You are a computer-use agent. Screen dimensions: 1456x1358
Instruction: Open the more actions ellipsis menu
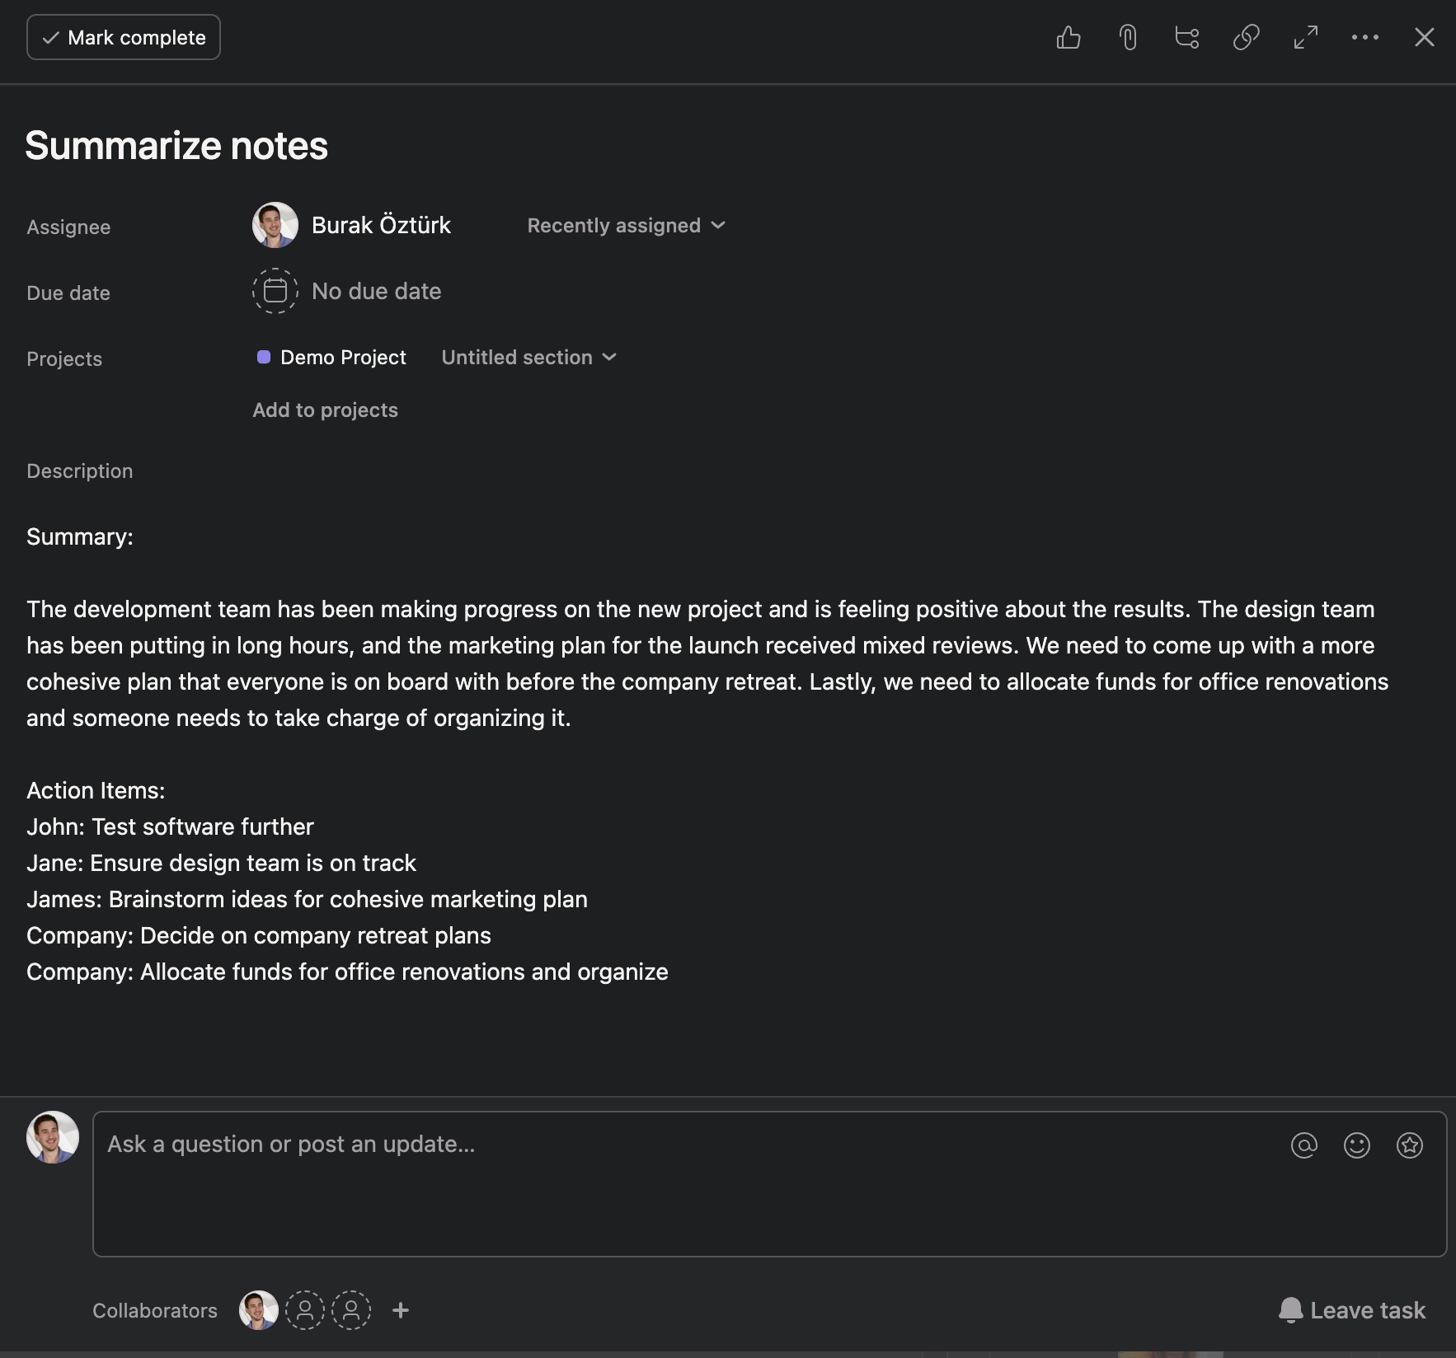click(1365, 37)
